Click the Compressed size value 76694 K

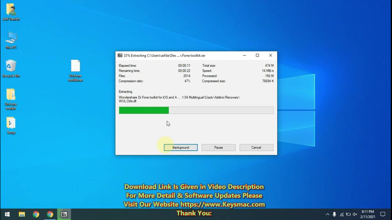268,81
